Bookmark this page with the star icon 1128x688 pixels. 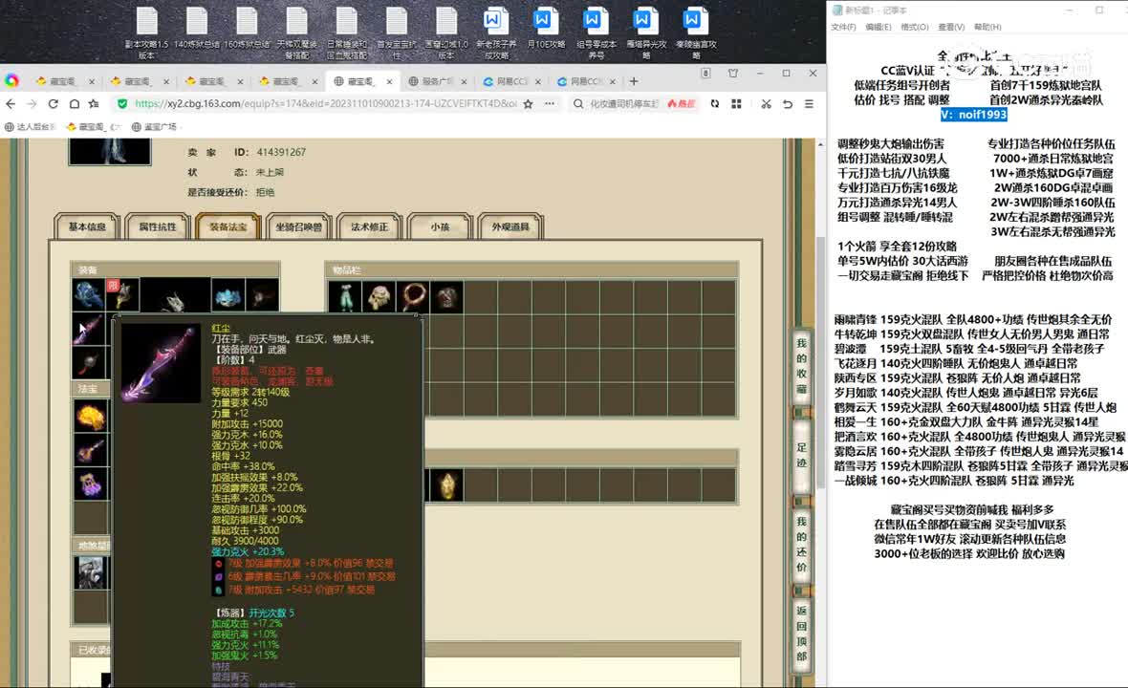click(528, 103)
